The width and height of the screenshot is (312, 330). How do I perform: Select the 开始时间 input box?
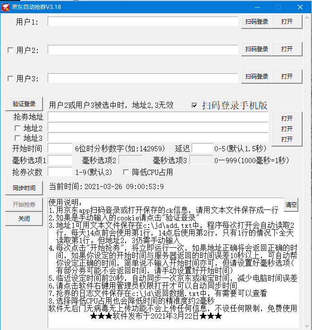click(60, 148)
